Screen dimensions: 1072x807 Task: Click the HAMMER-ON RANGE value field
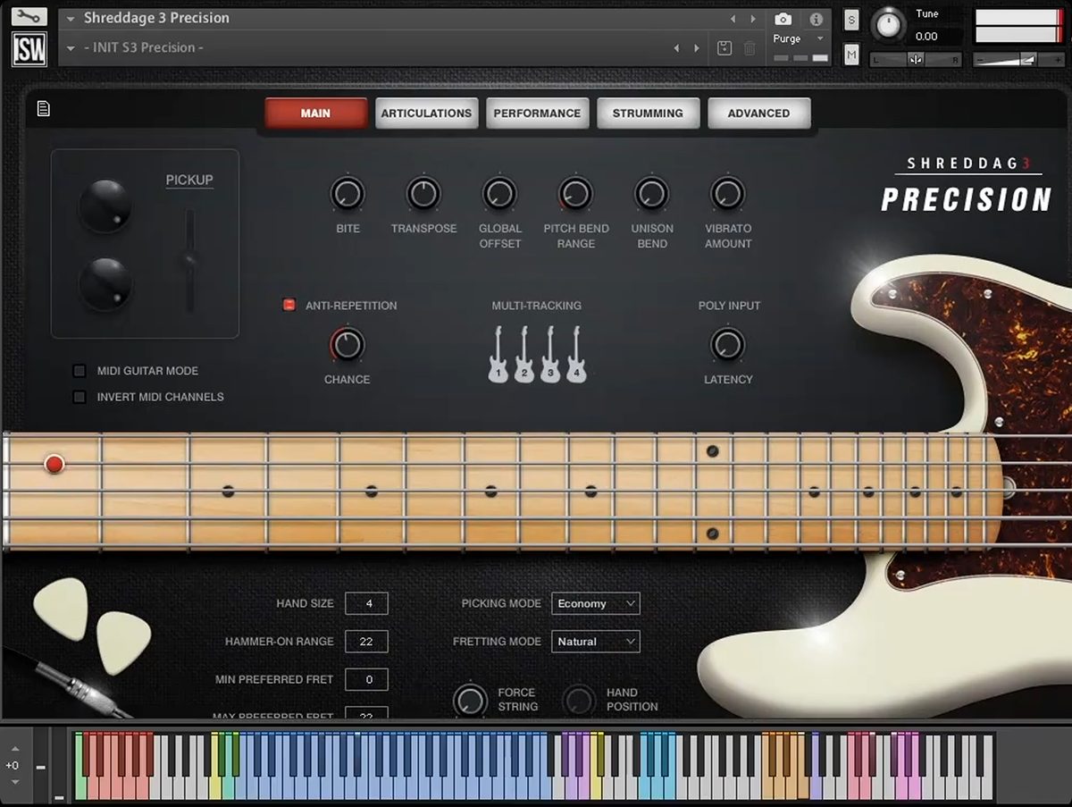pyautogui.click(x=366, y=641)
